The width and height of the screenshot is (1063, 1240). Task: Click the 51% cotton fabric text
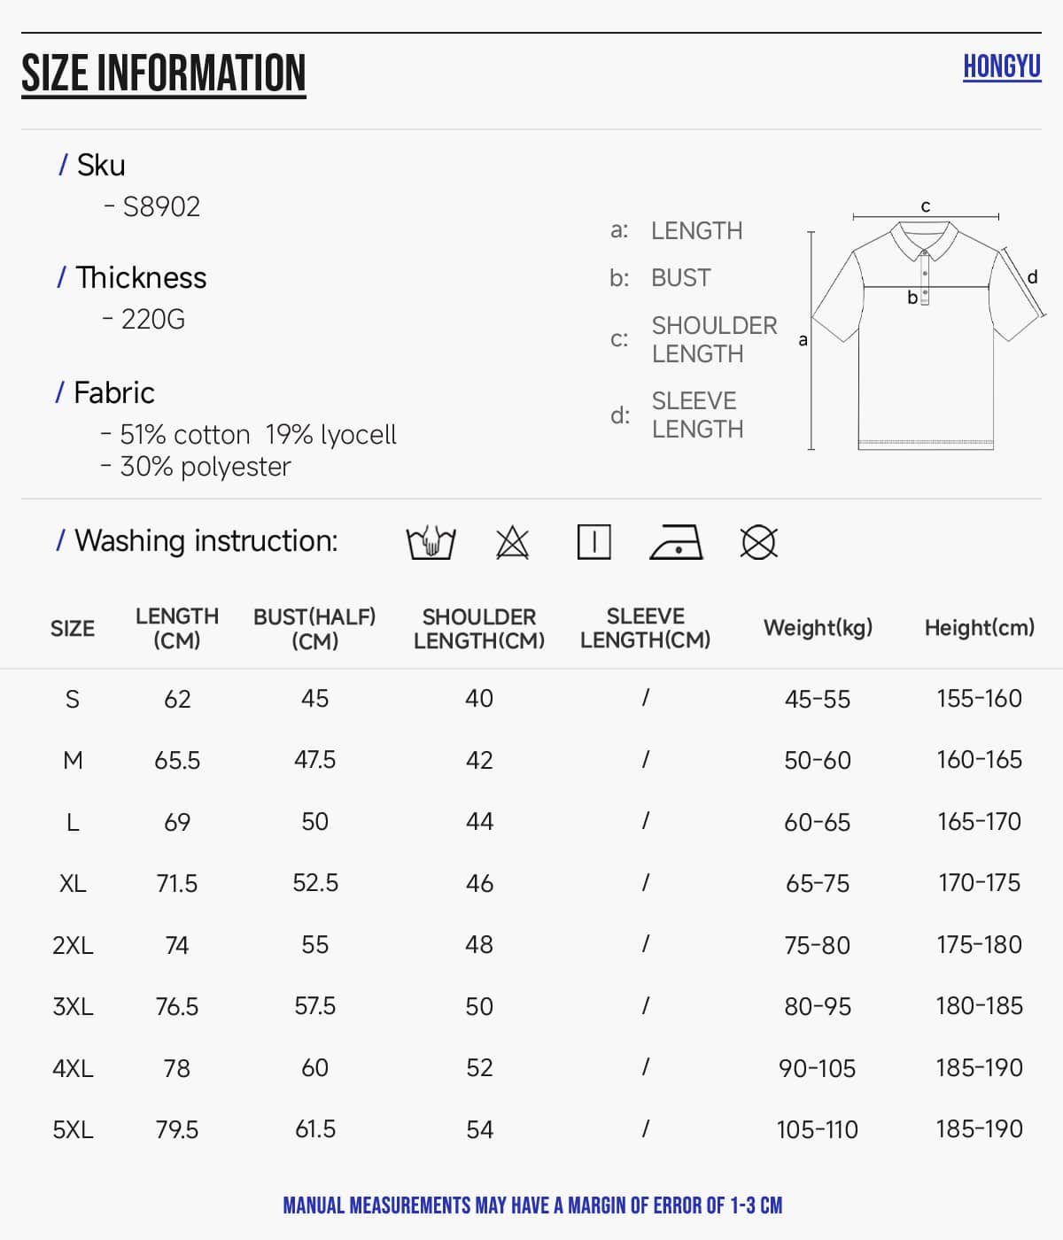(185, 435)
